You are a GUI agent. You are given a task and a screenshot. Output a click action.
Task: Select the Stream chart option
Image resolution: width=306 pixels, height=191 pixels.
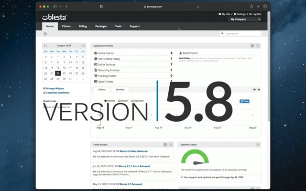(123, 101)
